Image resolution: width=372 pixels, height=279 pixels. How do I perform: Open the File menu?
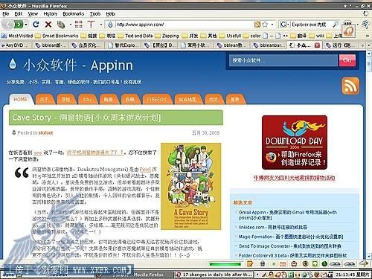tap(6, 14)
